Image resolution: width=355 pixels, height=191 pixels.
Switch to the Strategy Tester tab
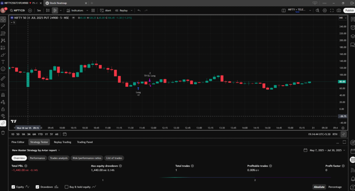39,142
